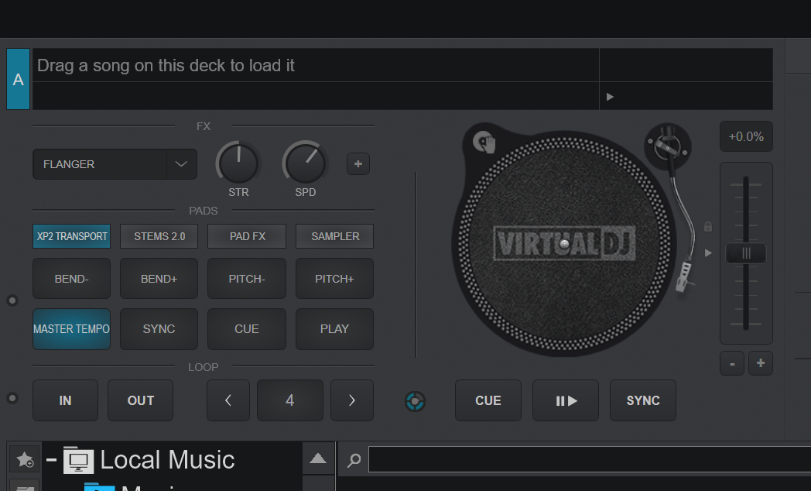This screenshot has height=491, width=811.
Task: Select the Local Music folder
Action: [x=167, y=460]
